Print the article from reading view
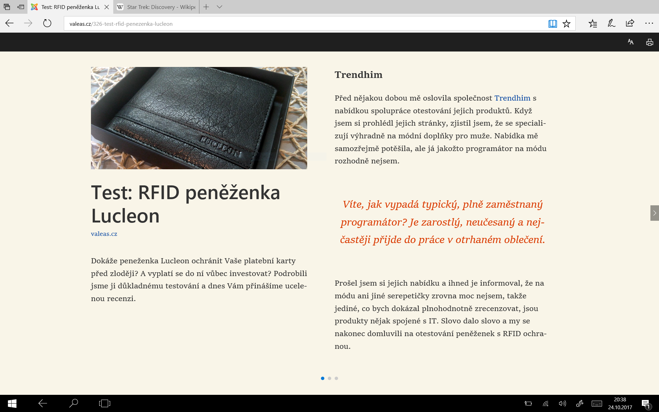Viewport: 659px width, 412px height. (649, 42)
